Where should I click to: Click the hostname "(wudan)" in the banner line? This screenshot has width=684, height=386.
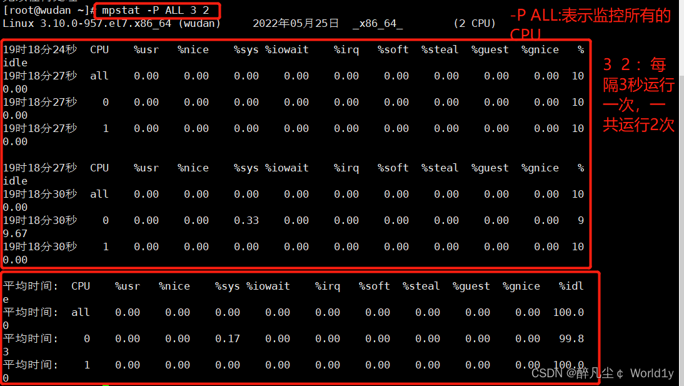click(x=199, y=24)
